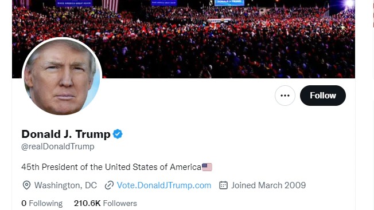Click the chain link icon
The height and width of the screenshot is (210, 374).
pos(109,185)
